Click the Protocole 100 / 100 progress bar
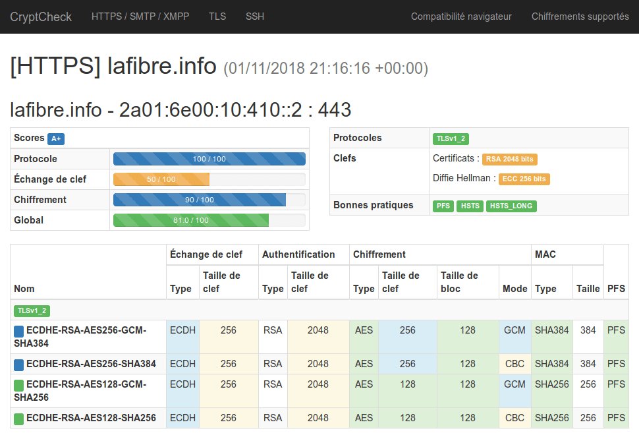 coord(209,159)
